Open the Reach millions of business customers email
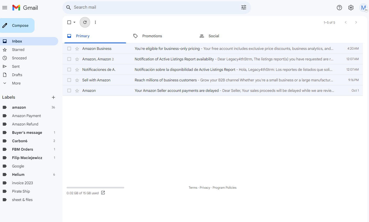This screenshot has width=369, height=222. [x=213, y=80]
